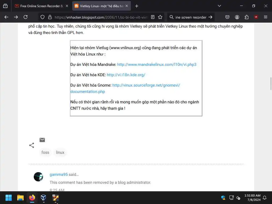Click the page vertical scrollbar thumb
This screenshot has width=272, height=204.
[271, 84]
